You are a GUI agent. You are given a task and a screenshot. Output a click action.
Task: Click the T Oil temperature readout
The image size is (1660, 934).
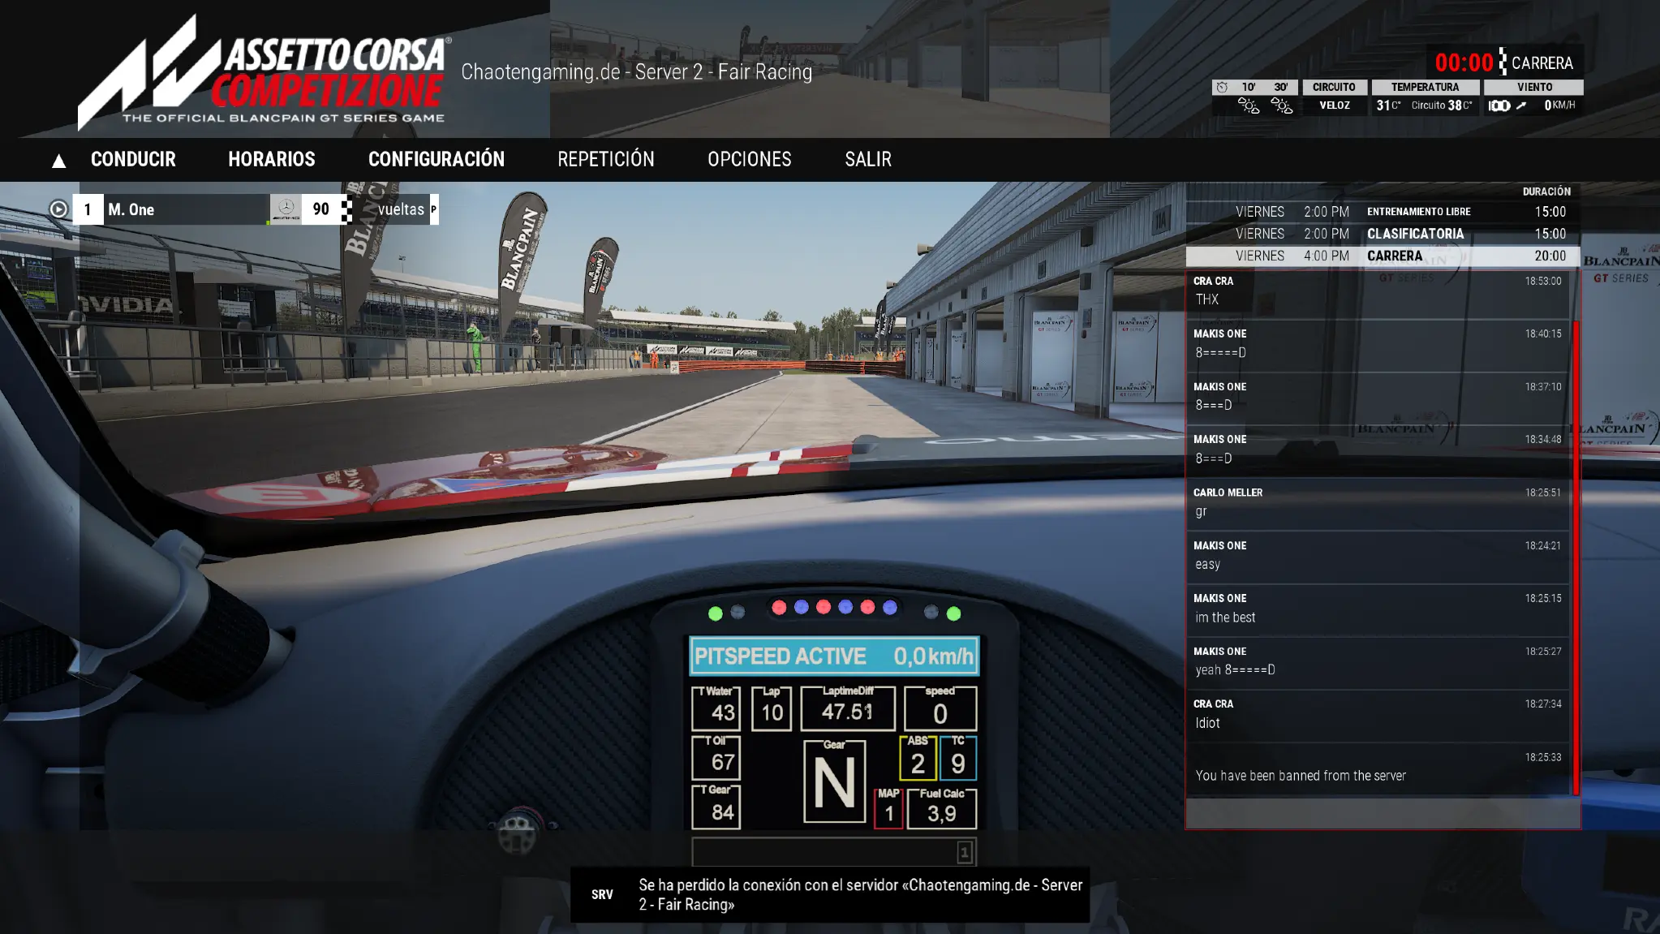(x=716, y=758)
